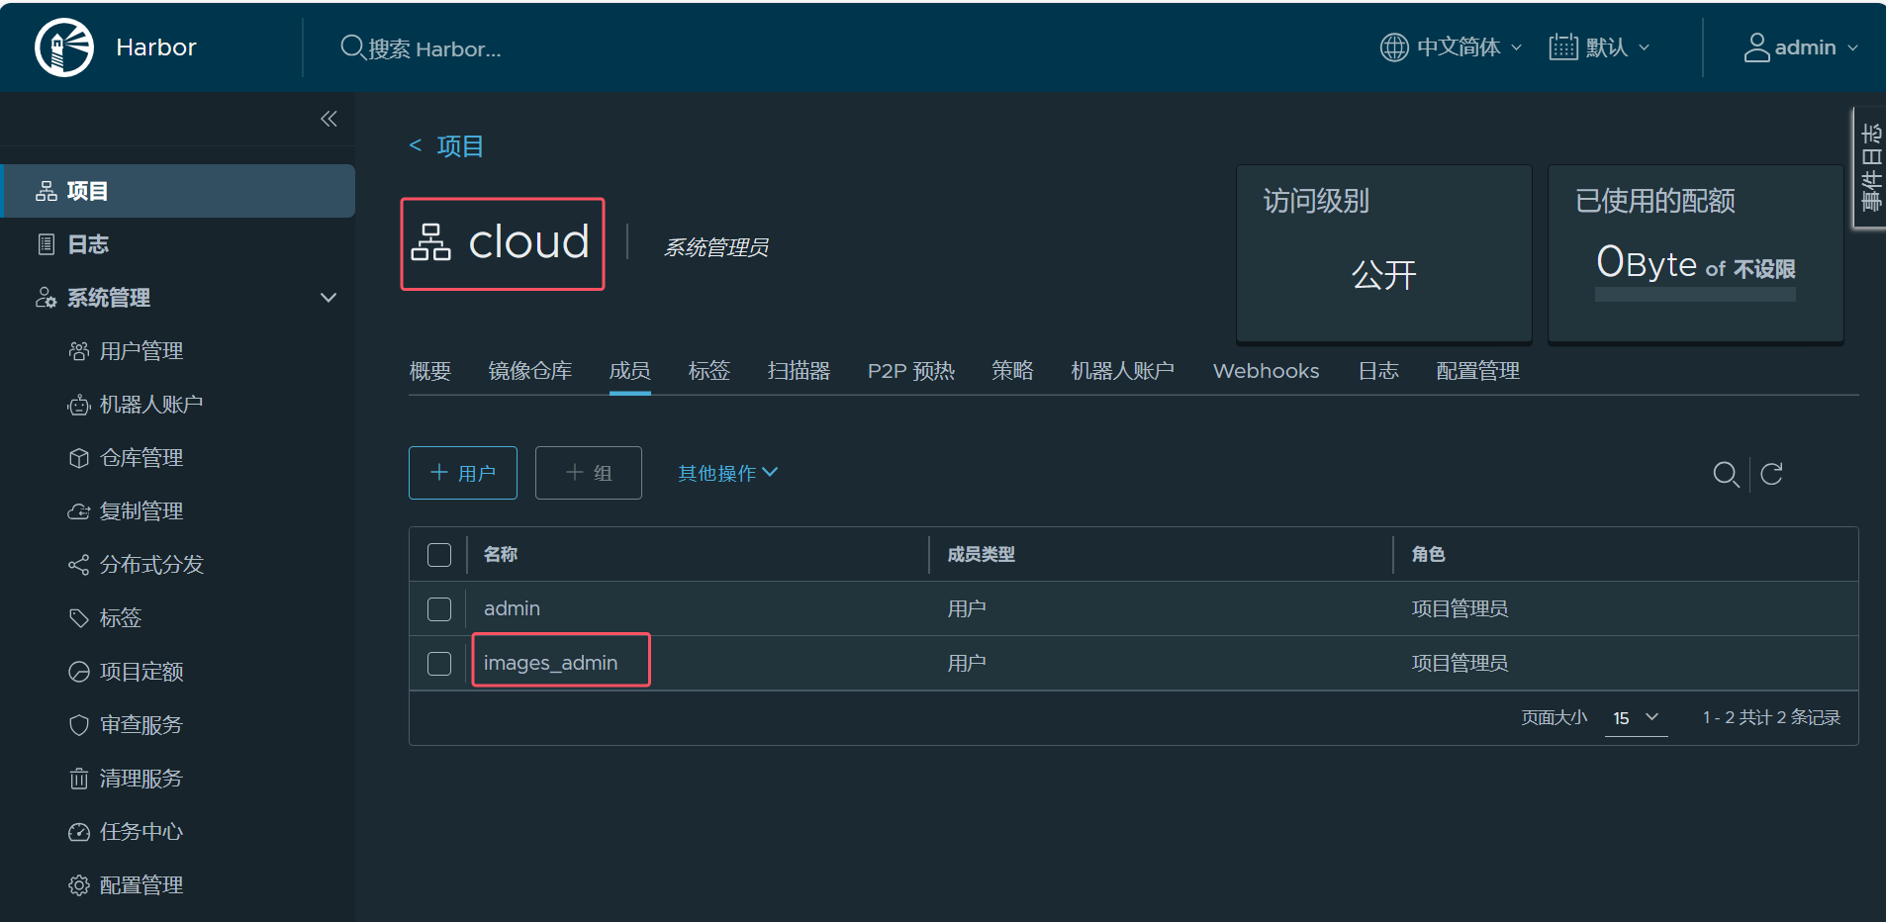Viewport: 1886px width, 922px height.
Task: Click the images_admin member name
Action: point(551,663)
